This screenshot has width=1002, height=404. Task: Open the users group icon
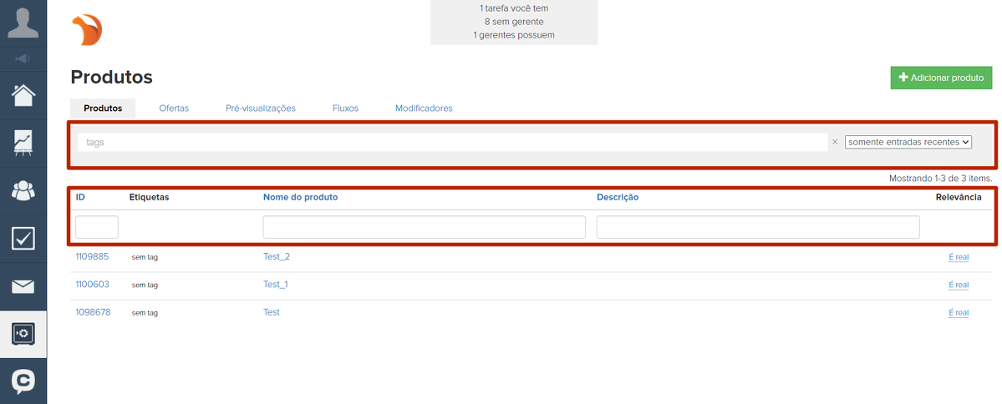23,190
